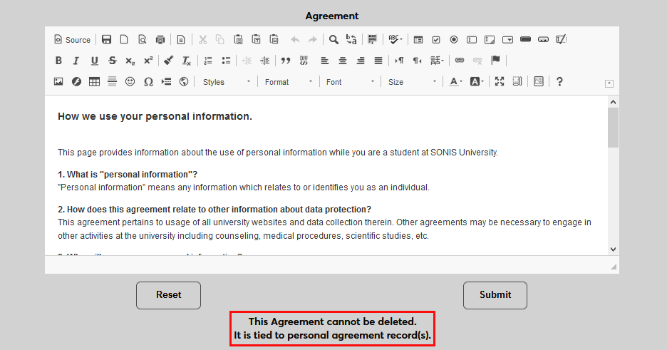
Task: Open the Size dropdown
Action: (412, 82)
